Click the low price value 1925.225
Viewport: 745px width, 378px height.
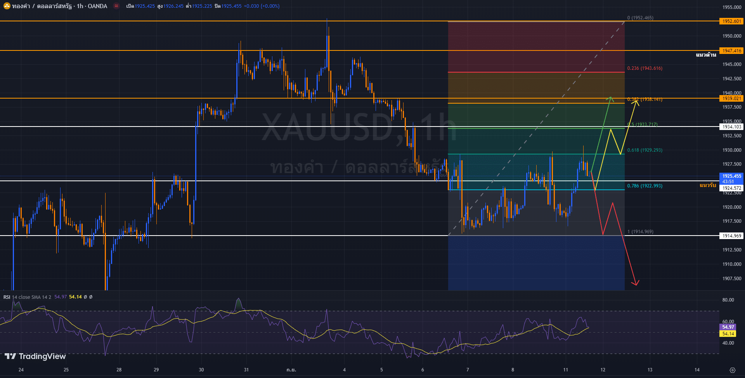[202, 6]
